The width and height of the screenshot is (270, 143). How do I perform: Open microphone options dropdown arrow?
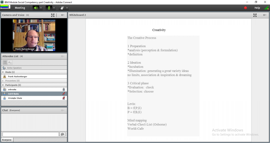[54, 8]
